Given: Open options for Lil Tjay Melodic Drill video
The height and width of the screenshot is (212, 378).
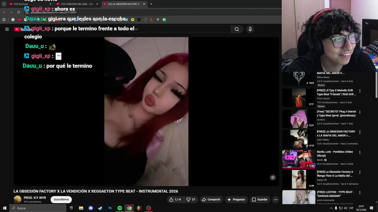Looking at the screenshot, I should [360, 91].
